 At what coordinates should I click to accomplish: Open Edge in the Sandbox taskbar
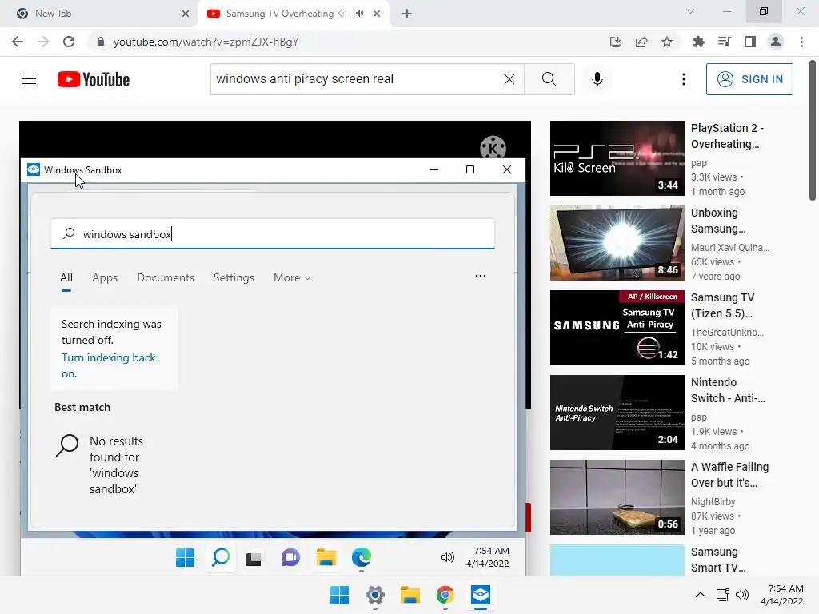pos(361,557)
